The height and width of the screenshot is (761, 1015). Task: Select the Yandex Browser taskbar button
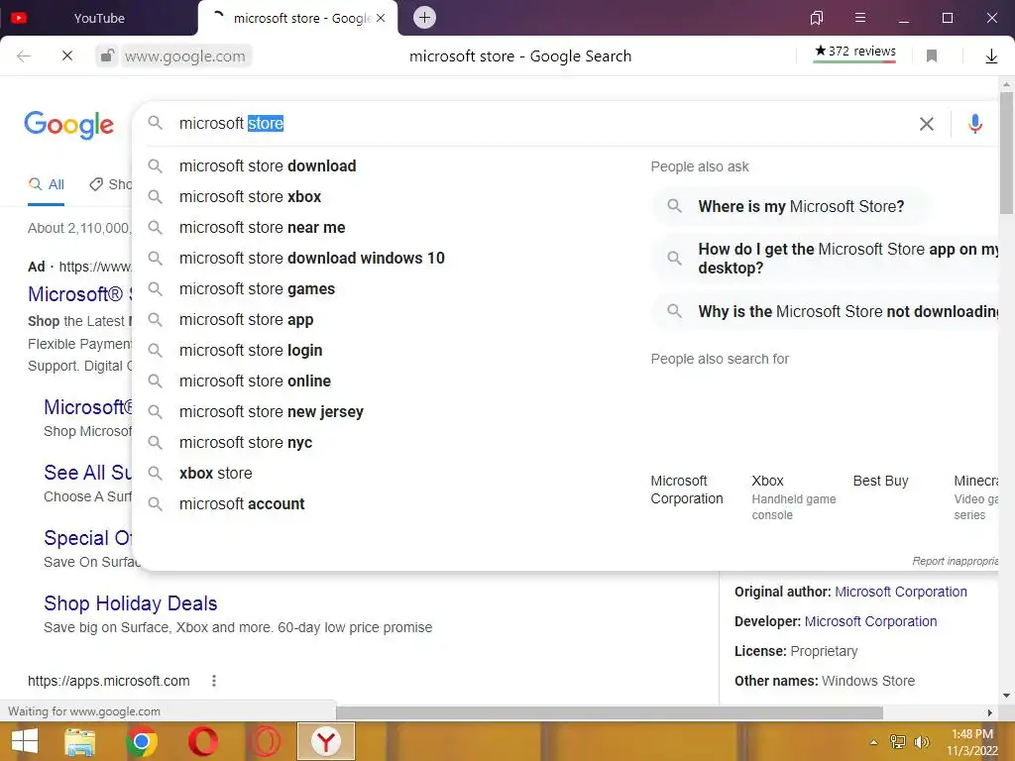click(325, 741)
